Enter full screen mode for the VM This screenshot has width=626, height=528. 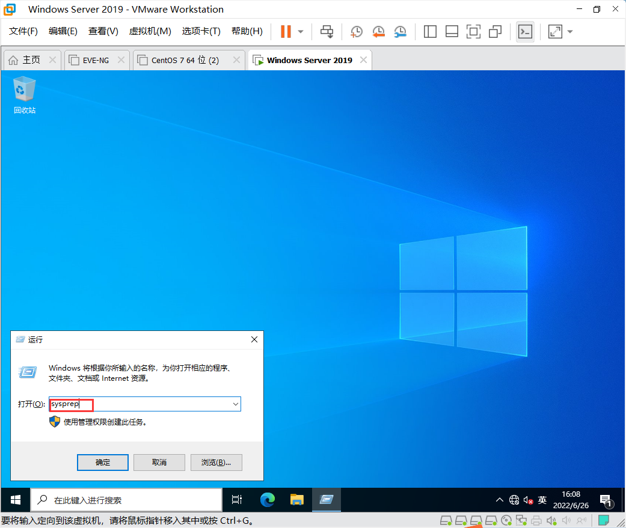click(x=556, y=31)
